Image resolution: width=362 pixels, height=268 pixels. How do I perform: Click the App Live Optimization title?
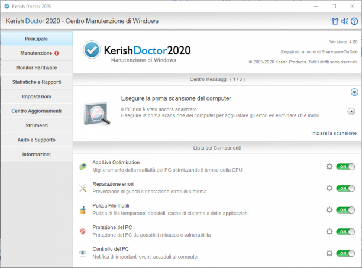tap(116, 162)
